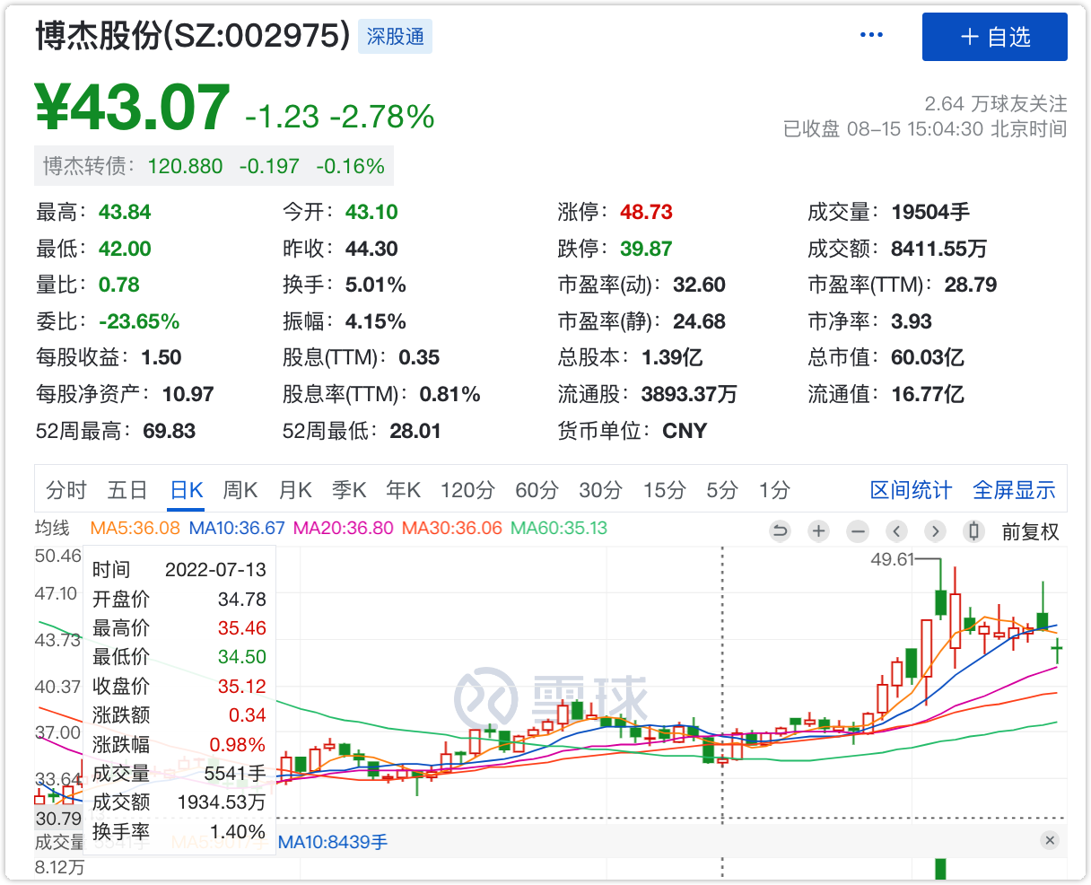This screenshot has width=1091, height=885.
Task: Open the 前复权 adjustment dropdown
Action: (x=1030, y=531)
